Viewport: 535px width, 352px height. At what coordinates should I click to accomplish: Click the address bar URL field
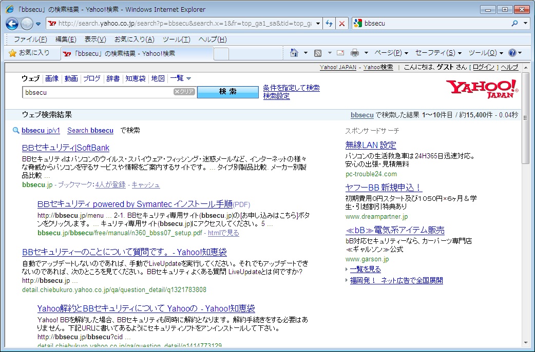[185, 24]
